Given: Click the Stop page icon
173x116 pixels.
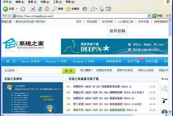Looking at the screenshot, I should click(x=33, y=9).
